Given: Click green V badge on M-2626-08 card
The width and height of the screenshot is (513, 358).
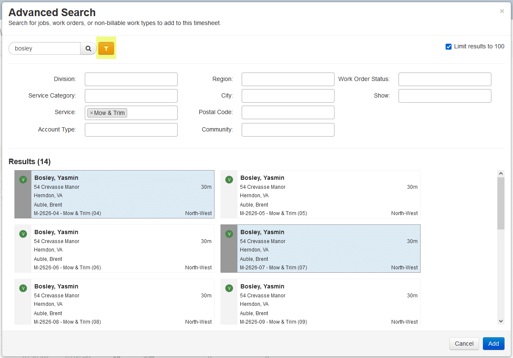Looking at the screenshot, I should coord(23,288).
